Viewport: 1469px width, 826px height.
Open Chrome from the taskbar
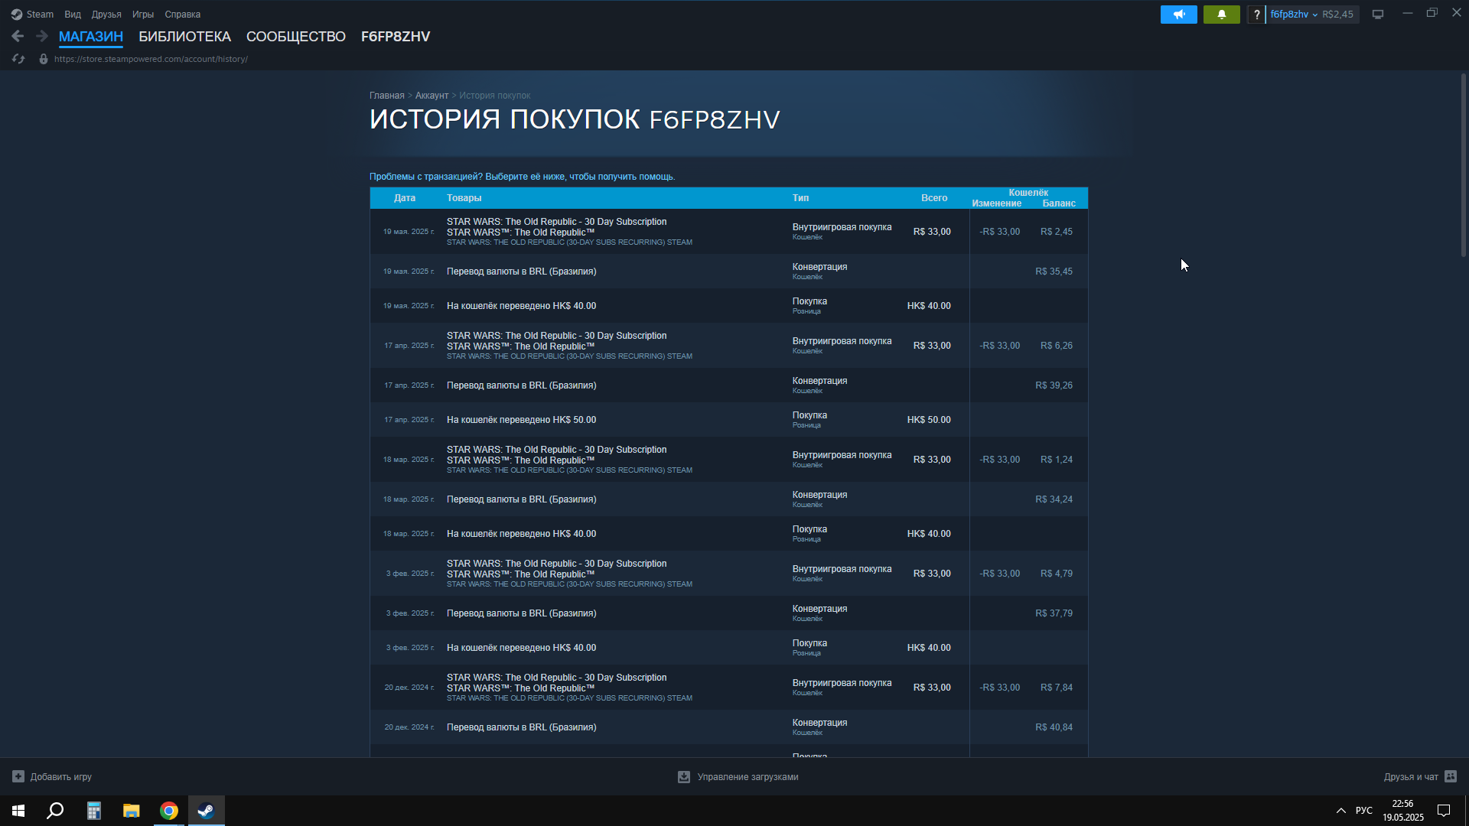point(169,811)
